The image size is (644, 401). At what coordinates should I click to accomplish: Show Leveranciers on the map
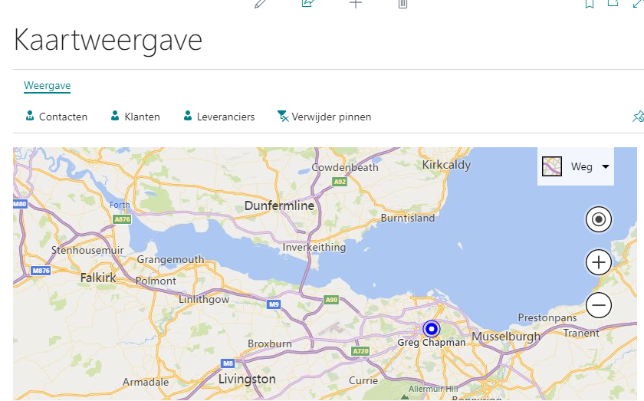pyautogui.click(x=219, y=117)
